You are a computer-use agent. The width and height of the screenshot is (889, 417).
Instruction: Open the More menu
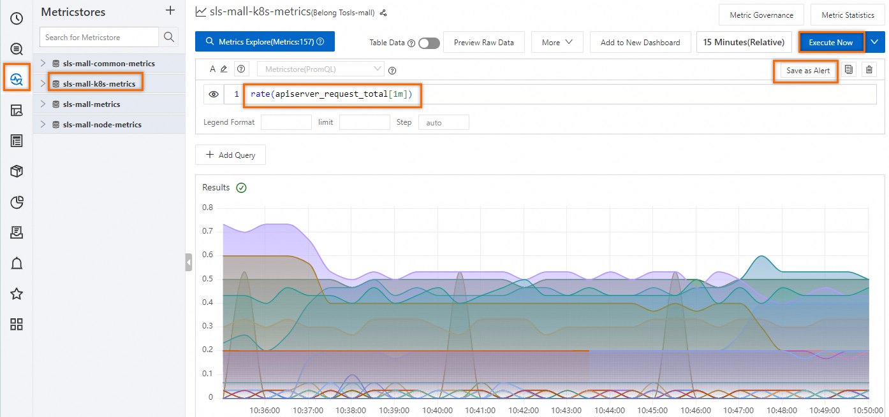[x=557, y=43]
